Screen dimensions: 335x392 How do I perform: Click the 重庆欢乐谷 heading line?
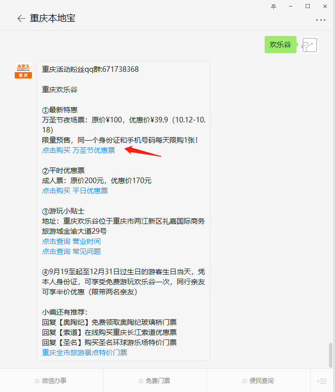60,90
